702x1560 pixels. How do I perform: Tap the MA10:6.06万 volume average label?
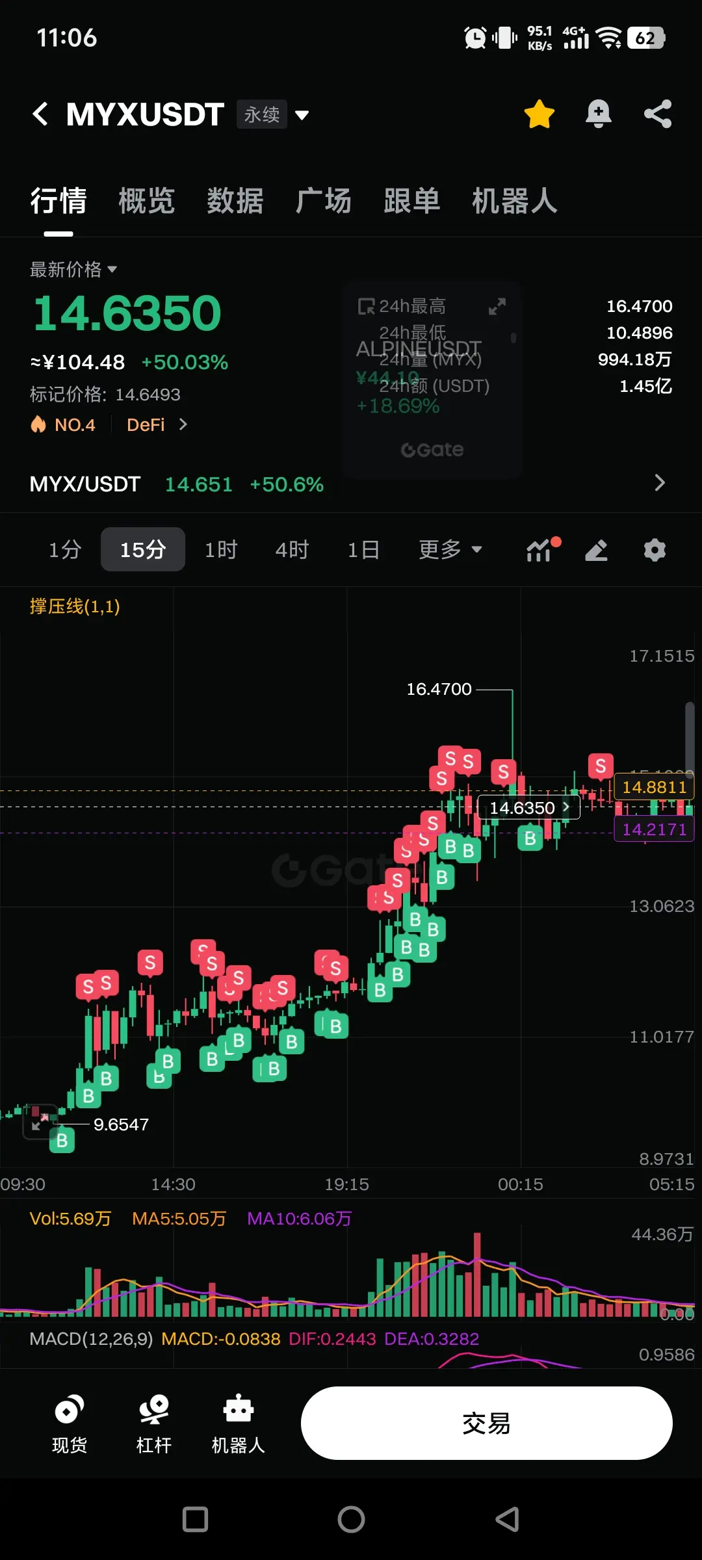tap(299, 1218)
